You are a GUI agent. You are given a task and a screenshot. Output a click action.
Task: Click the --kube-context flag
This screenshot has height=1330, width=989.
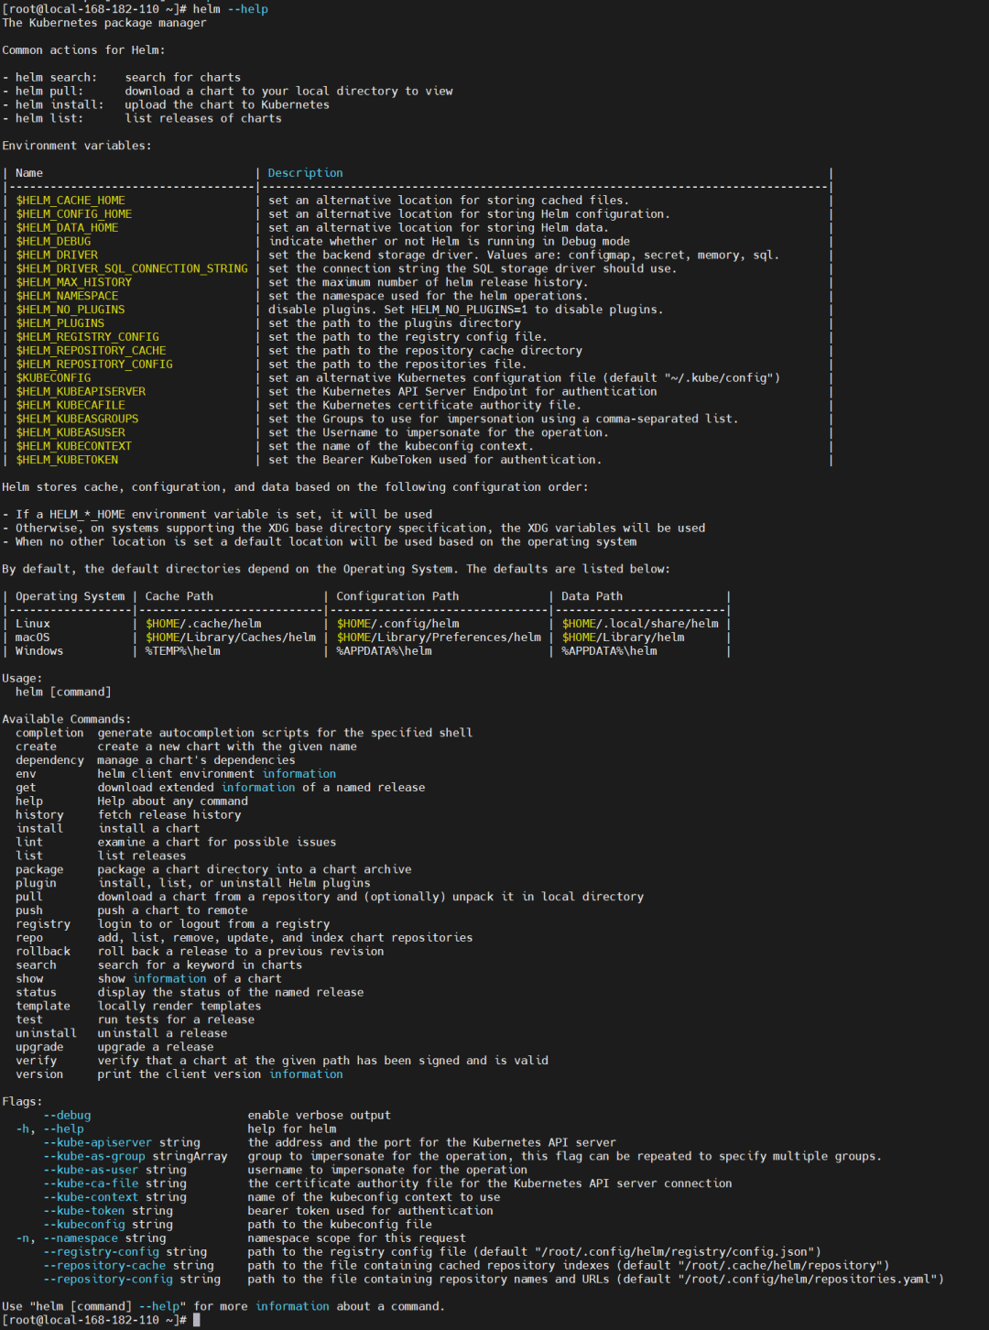pyautogui.click(x=91, y=1197)
